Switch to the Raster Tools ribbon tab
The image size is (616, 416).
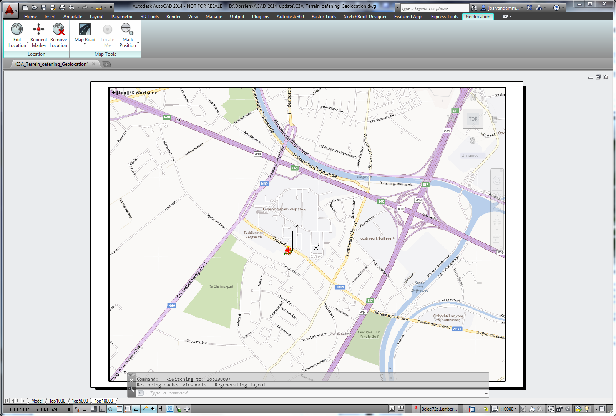pyautogui.click(x=324, y=17)
